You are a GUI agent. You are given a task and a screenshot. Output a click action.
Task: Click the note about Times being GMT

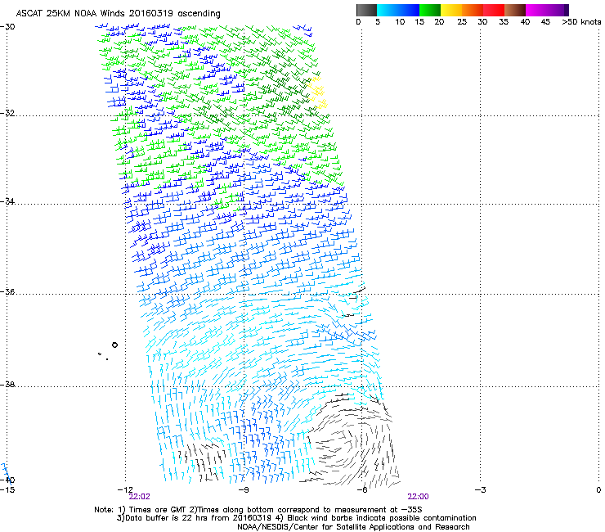[x=156, y=510]
